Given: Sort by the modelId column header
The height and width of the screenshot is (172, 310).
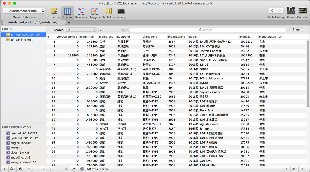Looking at the screenshot, I should (248, 37).
